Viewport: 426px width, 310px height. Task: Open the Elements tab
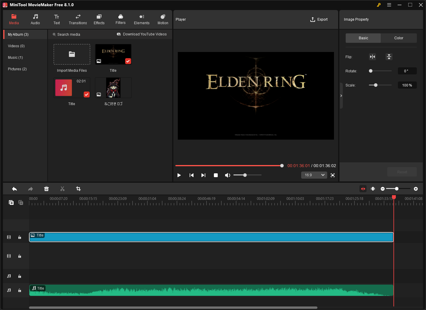coord(142,19)
